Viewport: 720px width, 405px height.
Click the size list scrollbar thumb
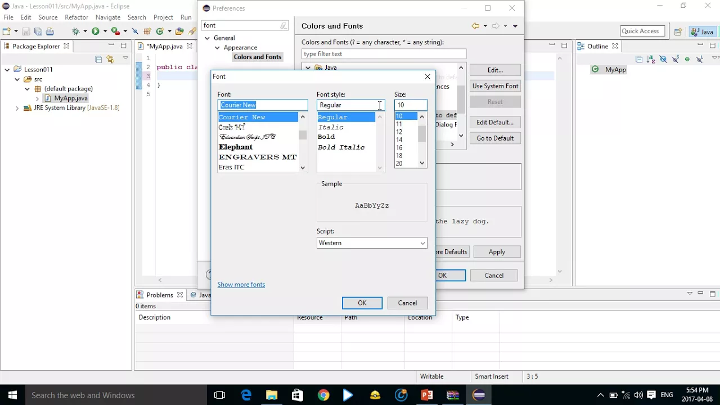(x=422, y=133)
